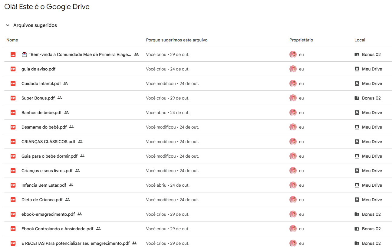Go to Meu Drive location for Dieta de Crianca.pdf
The image size is (392, 249).
point(372,200)
